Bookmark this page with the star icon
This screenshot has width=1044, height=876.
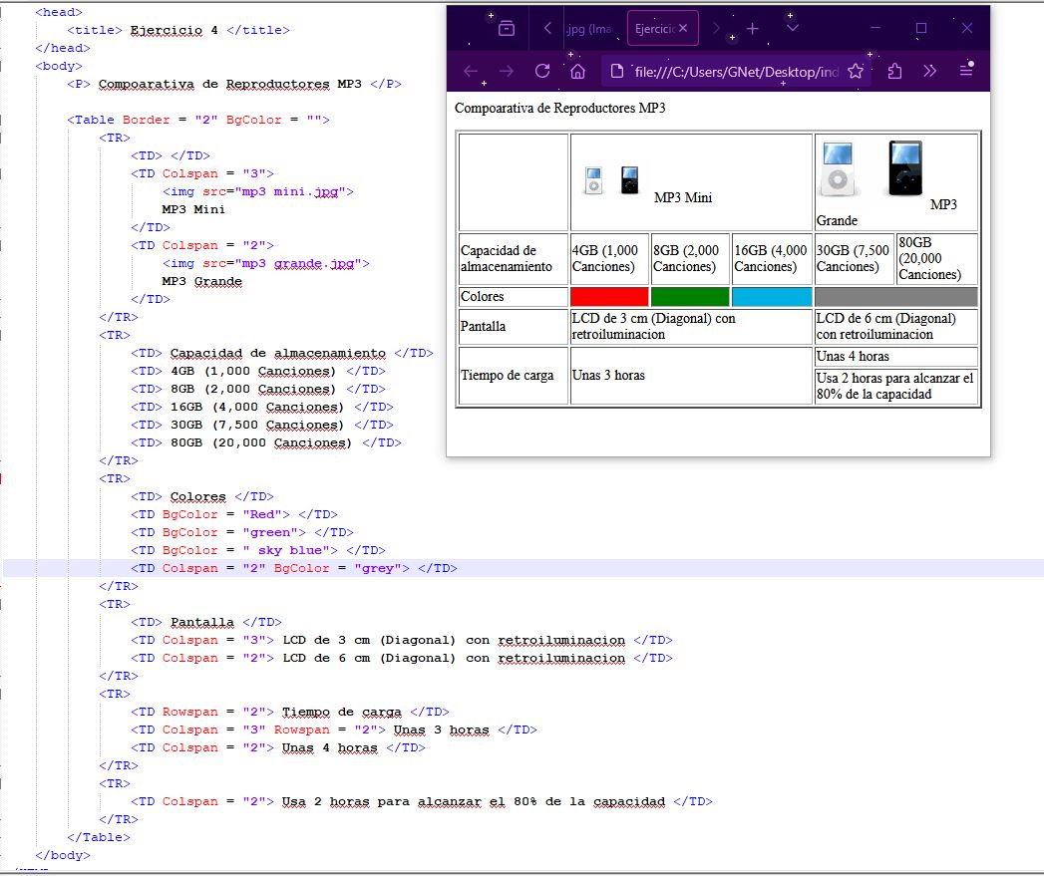[x=855, y=72]
